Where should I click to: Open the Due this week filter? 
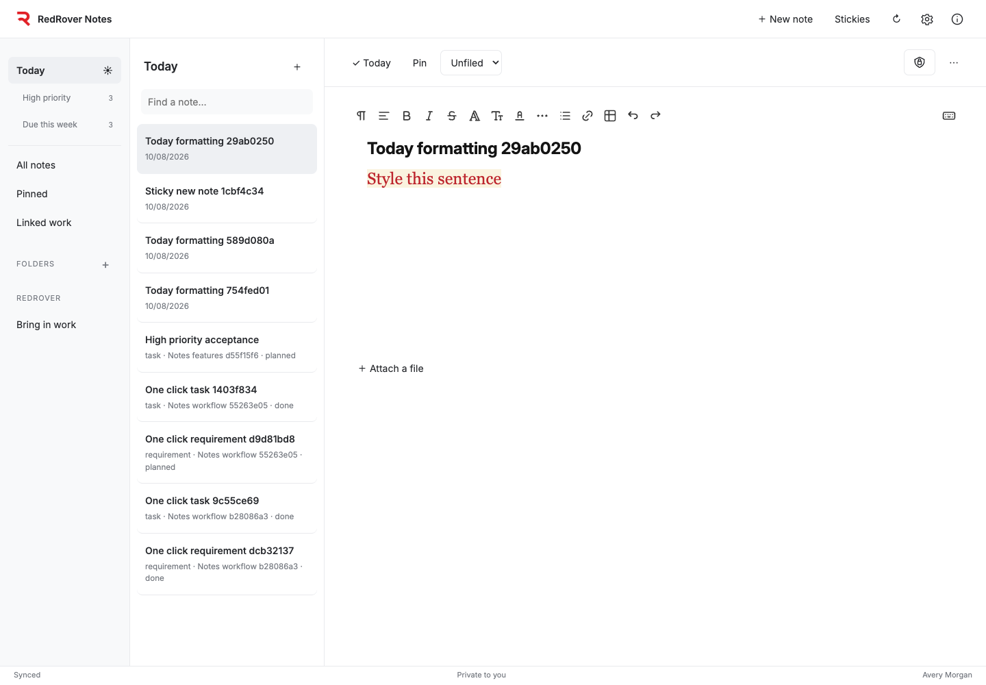(64, 125)
